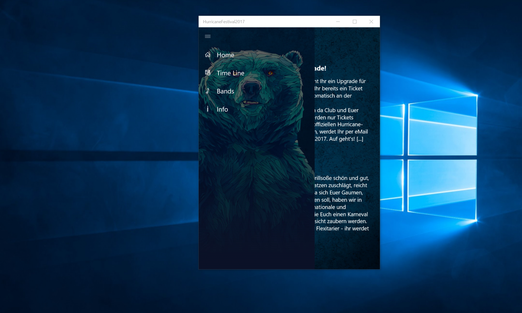Click the Home house icon
This screenshot has width=522, height=313.
208,55
